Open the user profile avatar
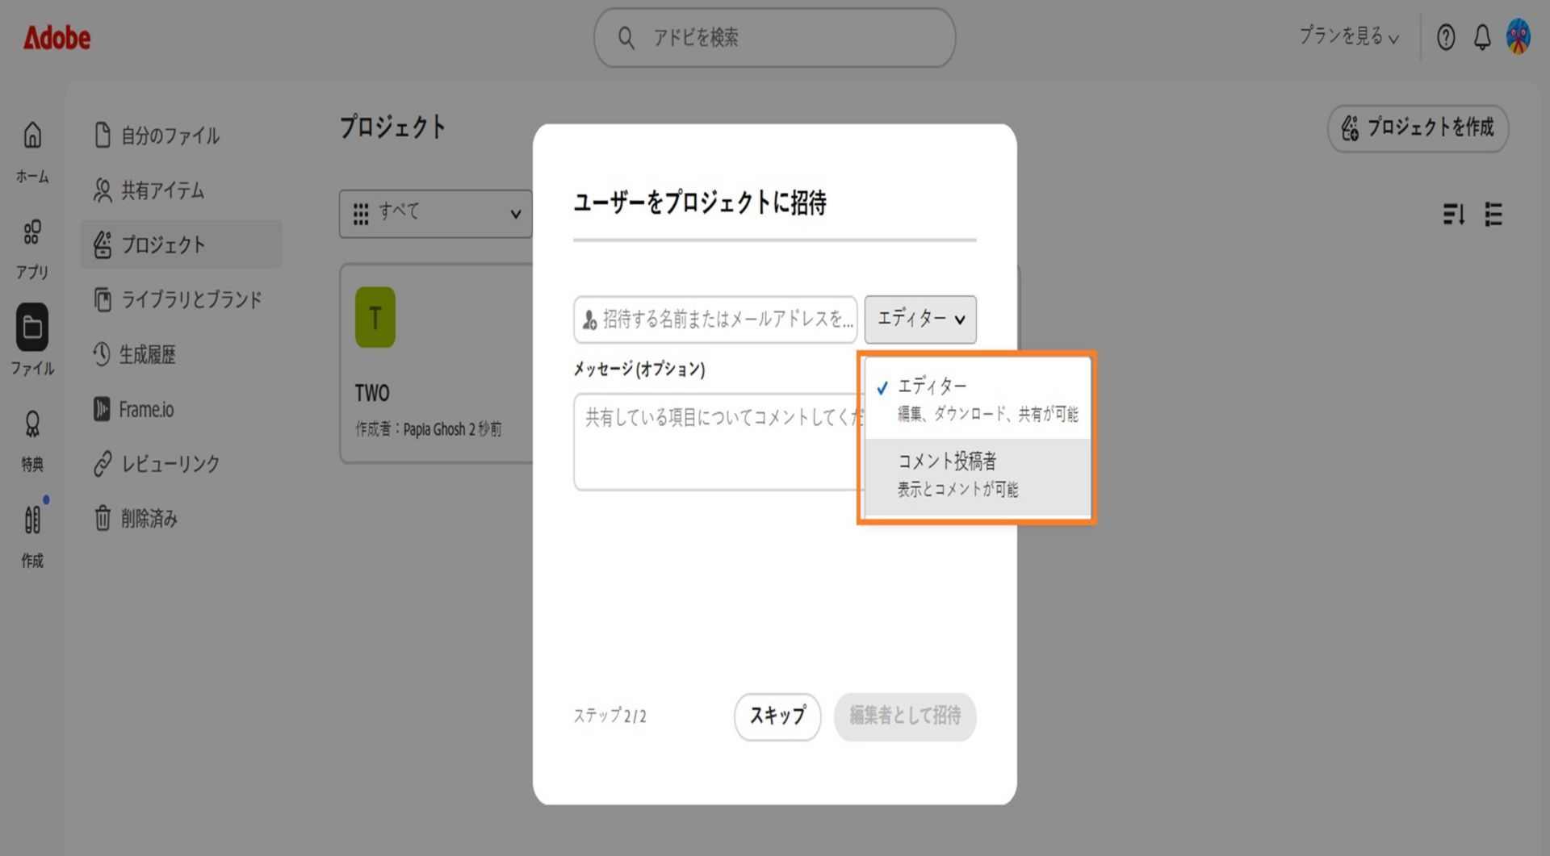Image resolution: width=1550 pixels, height=856 pixels. [x=1519, y=37]
